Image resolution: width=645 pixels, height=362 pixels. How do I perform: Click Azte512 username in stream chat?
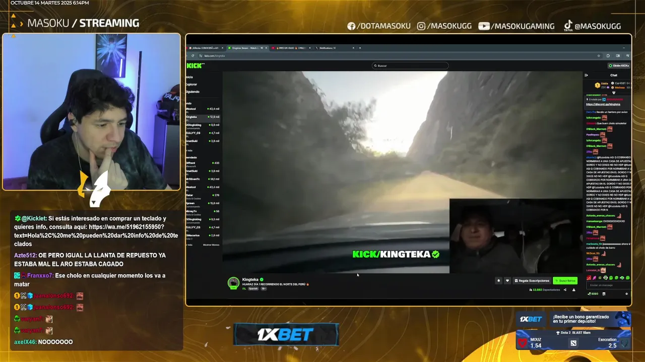click(x=25, y=255)
